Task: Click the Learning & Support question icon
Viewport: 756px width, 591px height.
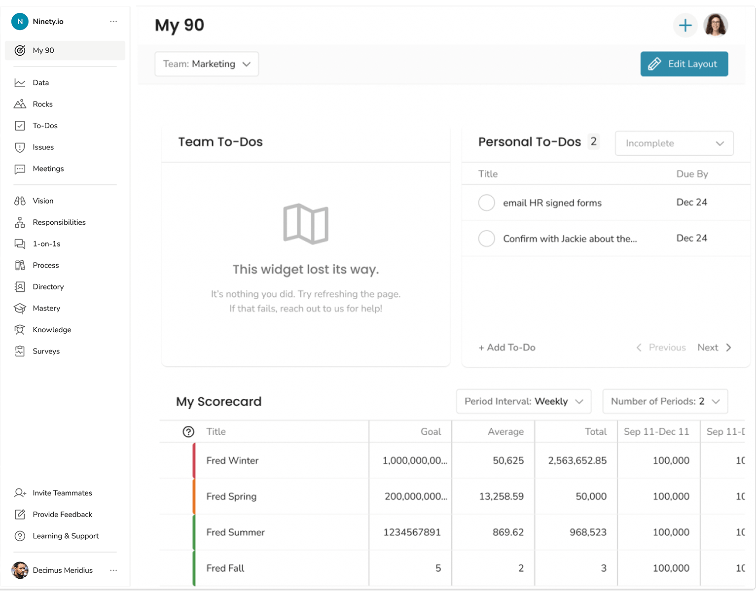Action: point(20,536)
